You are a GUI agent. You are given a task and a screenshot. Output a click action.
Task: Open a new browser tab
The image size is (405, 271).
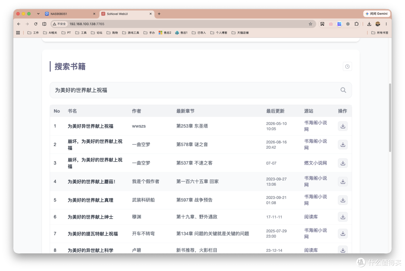[159, 14]
